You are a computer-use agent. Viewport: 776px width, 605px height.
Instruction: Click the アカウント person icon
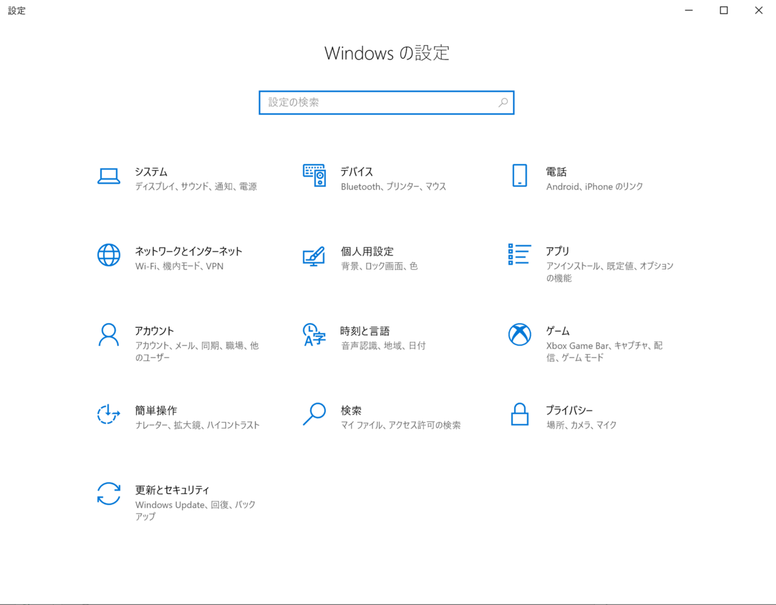[x=109, y=335]
